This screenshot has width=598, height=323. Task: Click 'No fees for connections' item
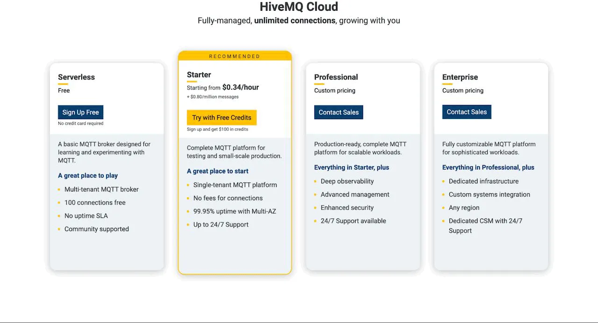tap(228, 198)
